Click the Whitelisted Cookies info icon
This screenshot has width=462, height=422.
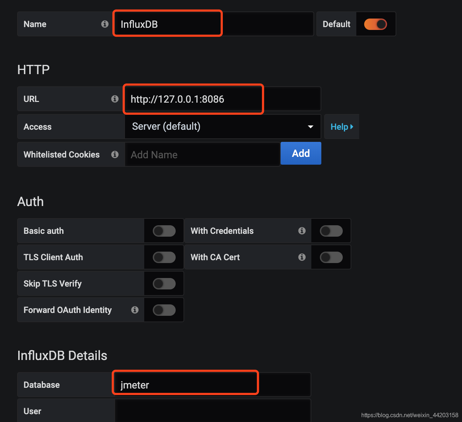click(115, 154)
